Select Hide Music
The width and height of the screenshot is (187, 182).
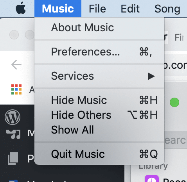coord(99,100)
